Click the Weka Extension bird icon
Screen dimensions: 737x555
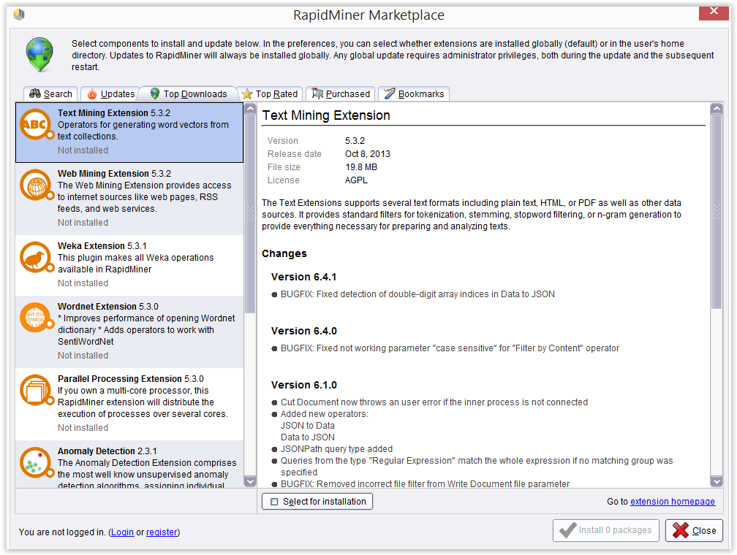(37, 257)
